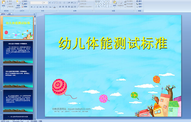Image resolution: width=191 pixels, height=122 pixels.
Task: Open the Change Case (Aa) dropdown
Action: point(50,7)
